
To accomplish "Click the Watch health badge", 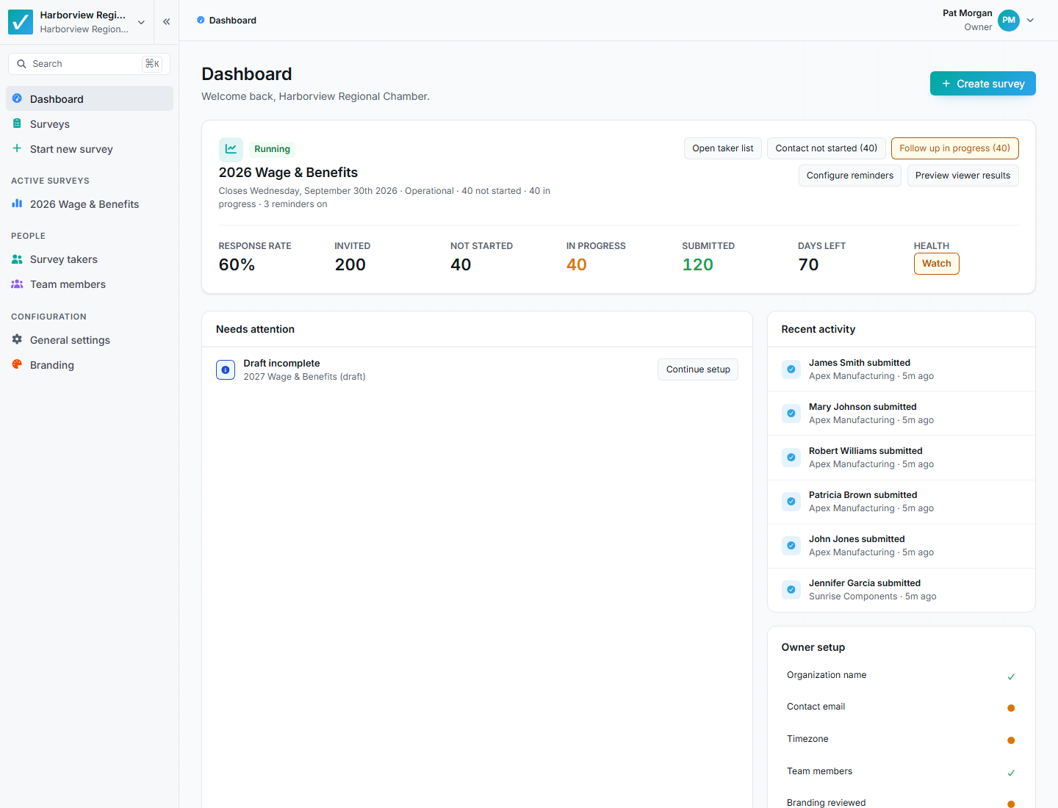I will point(937,264).
